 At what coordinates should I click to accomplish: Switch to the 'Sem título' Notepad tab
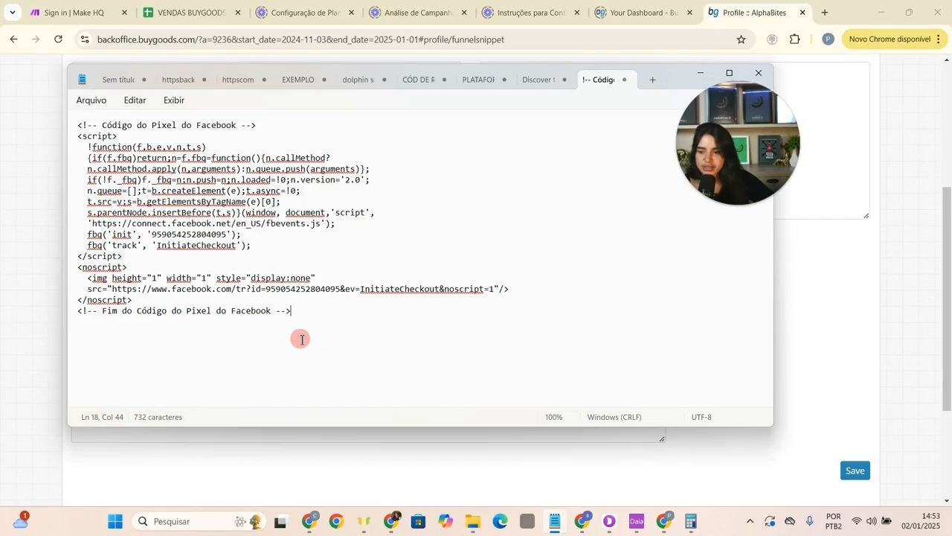pyautogui.click(x=118, y=80)
